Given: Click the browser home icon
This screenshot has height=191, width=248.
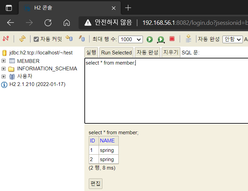Looking at the screenshot, I should click(67, 23).
